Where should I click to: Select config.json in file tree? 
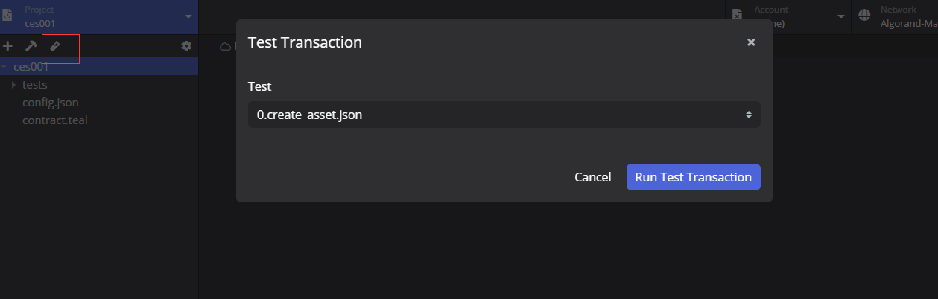click(x=50, y=103)
